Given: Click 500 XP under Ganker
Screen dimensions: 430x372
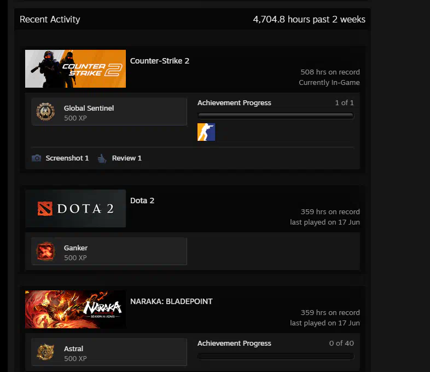Looking at the screenshot, I should pyautogui.click(x=75, y=258).
